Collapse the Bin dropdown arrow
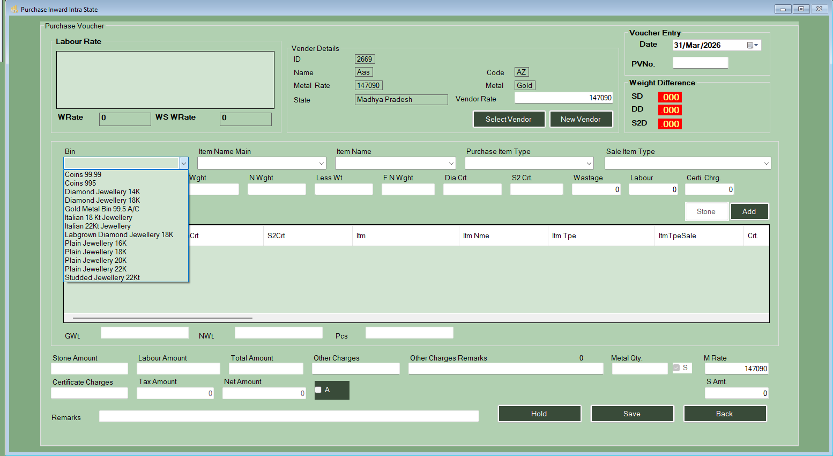This screenshot has width=833, height=456. coord(183,163)
